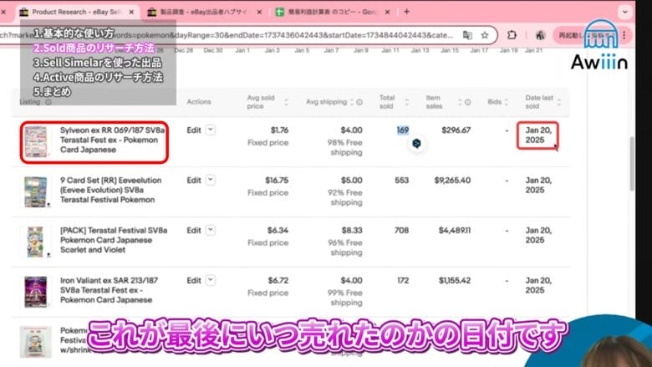Open the Chrome three-dot menu
This screenshot has width=652, height=367.
(624, 35)
